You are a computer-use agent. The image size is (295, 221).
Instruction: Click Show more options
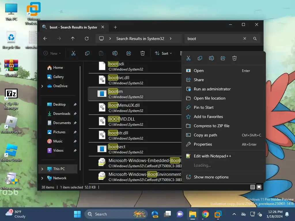224,177
